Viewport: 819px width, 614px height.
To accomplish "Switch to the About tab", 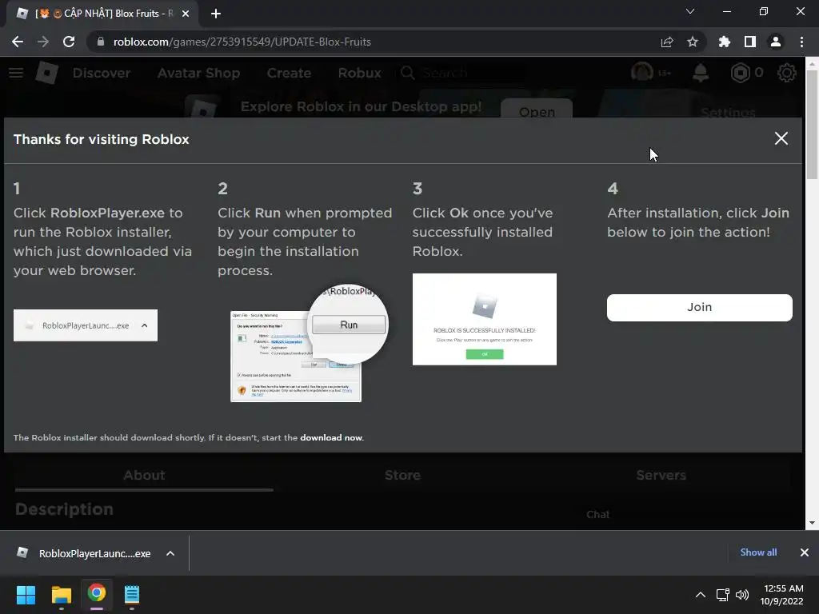I will click(144, 475).
